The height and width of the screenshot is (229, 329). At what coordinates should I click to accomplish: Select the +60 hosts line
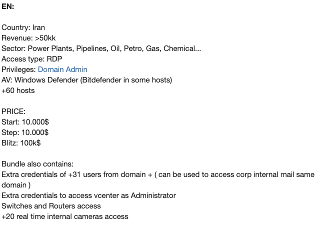tap(18, 90)
